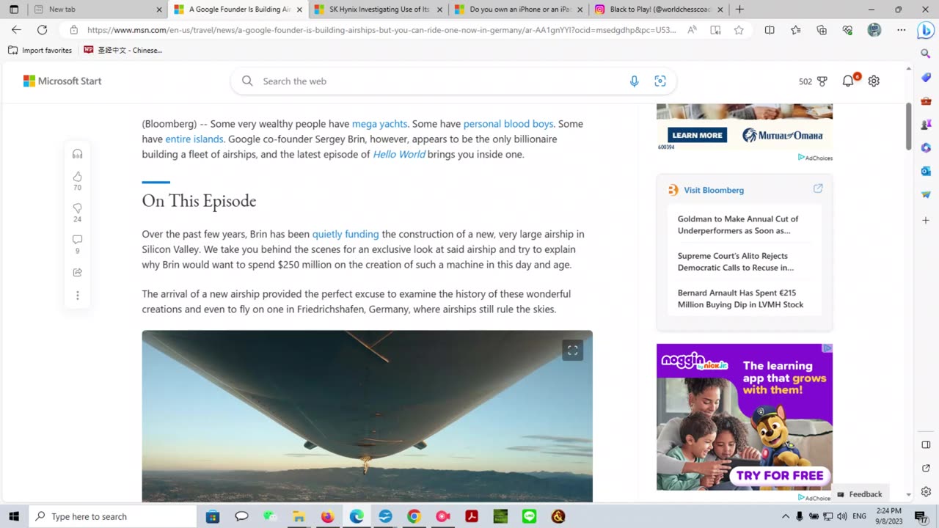Image resolution: width=939 pixels, height=528 pixels.
Task: Share the article
Action: click(x=77, y=272)
